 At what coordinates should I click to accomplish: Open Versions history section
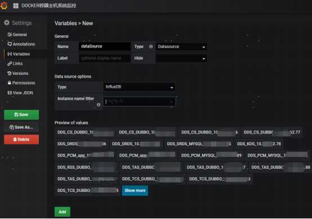(x=18, y=73)
